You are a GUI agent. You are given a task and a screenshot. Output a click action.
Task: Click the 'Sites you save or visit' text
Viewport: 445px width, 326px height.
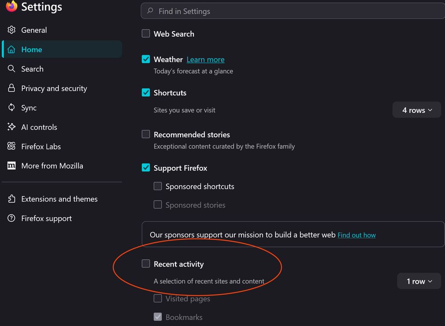pos(184,110)
